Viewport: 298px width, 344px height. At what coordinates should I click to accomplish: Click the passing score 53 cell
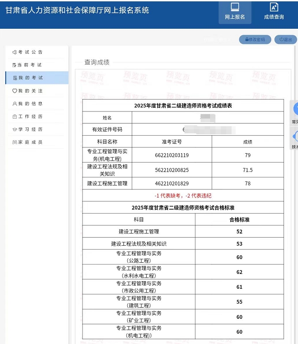tap(240, 244)
